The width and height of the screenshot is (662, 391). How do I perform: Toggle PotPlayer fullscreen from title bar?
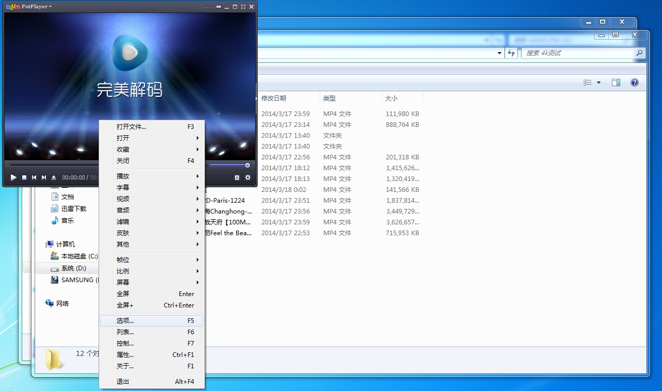pyautogui.click(x=243, y=7)
